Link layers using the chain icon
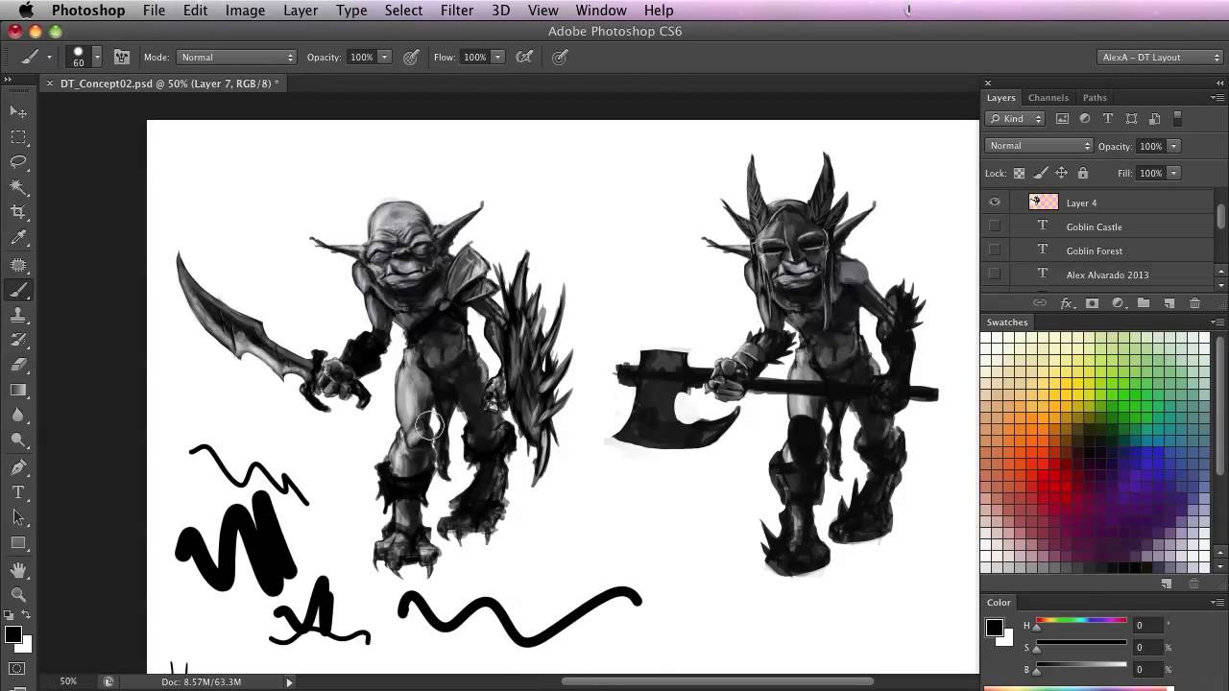1229x691 pixels. [1040, 303]
